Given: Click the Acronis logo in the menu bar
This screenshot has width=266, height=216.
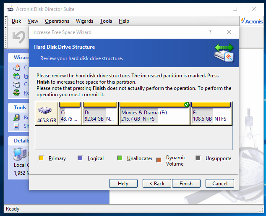Looking at the screenshot, I should click(x=252, y=21).
